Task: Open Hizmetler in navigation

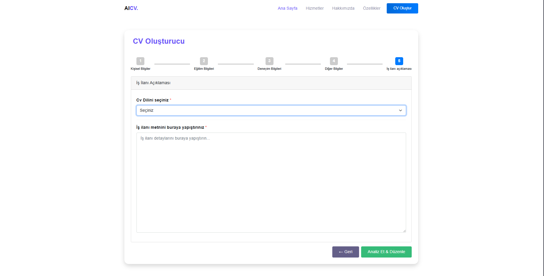Action: point(315,8)
